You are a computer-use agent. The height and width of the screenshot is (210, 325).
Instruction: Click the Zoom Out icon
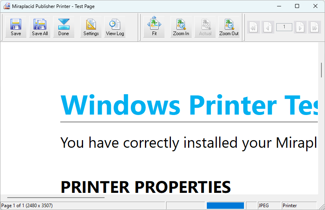(x=229, y=27)
